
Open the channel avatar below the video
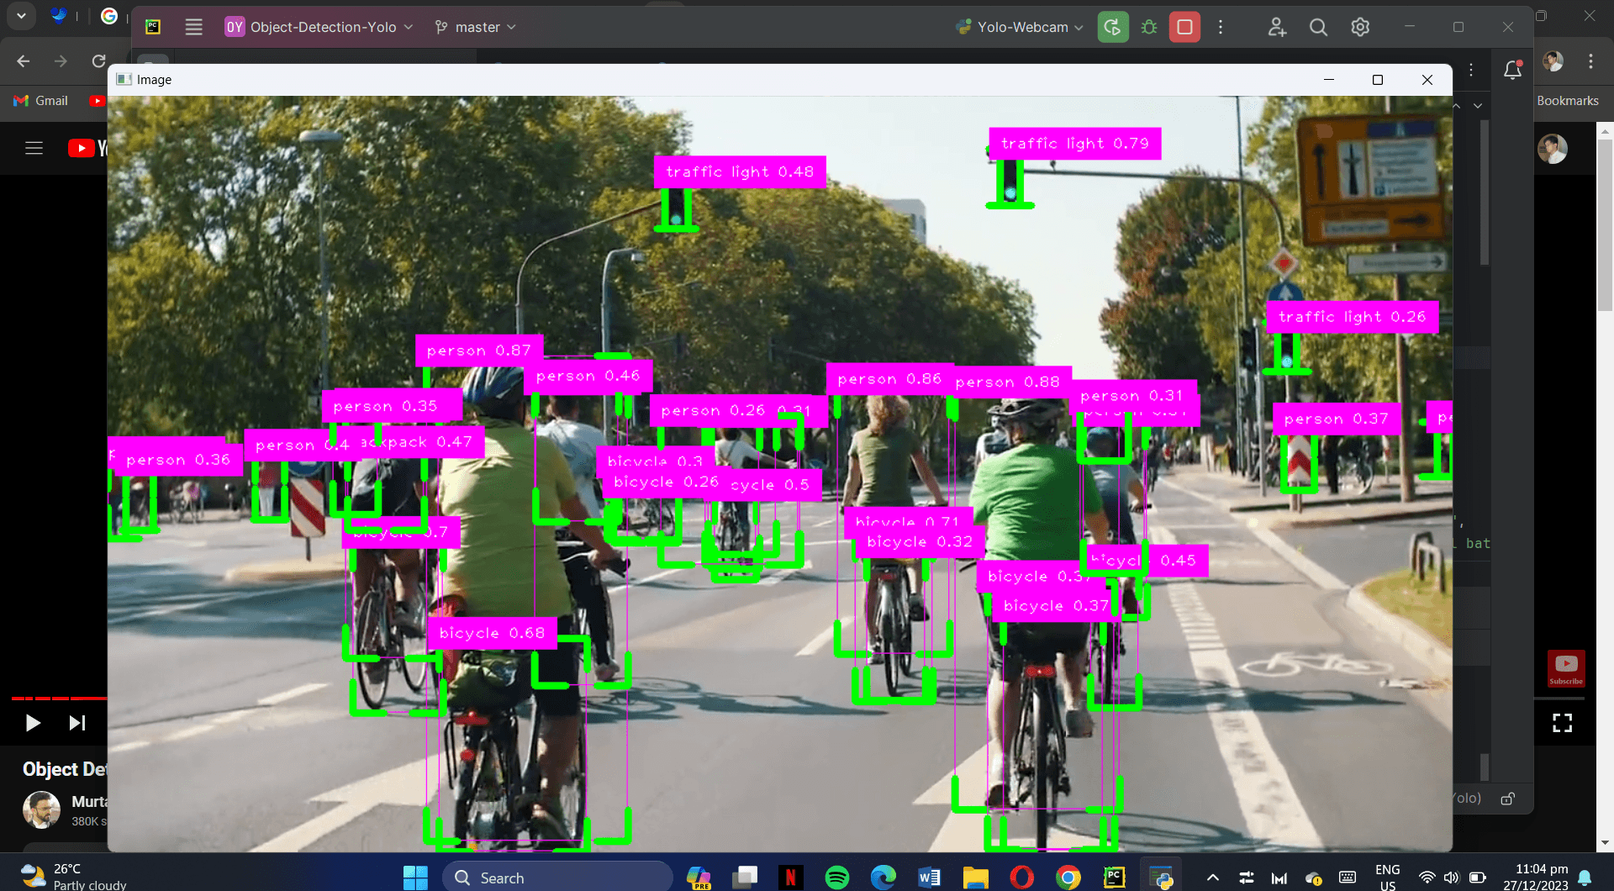point(41,809)
